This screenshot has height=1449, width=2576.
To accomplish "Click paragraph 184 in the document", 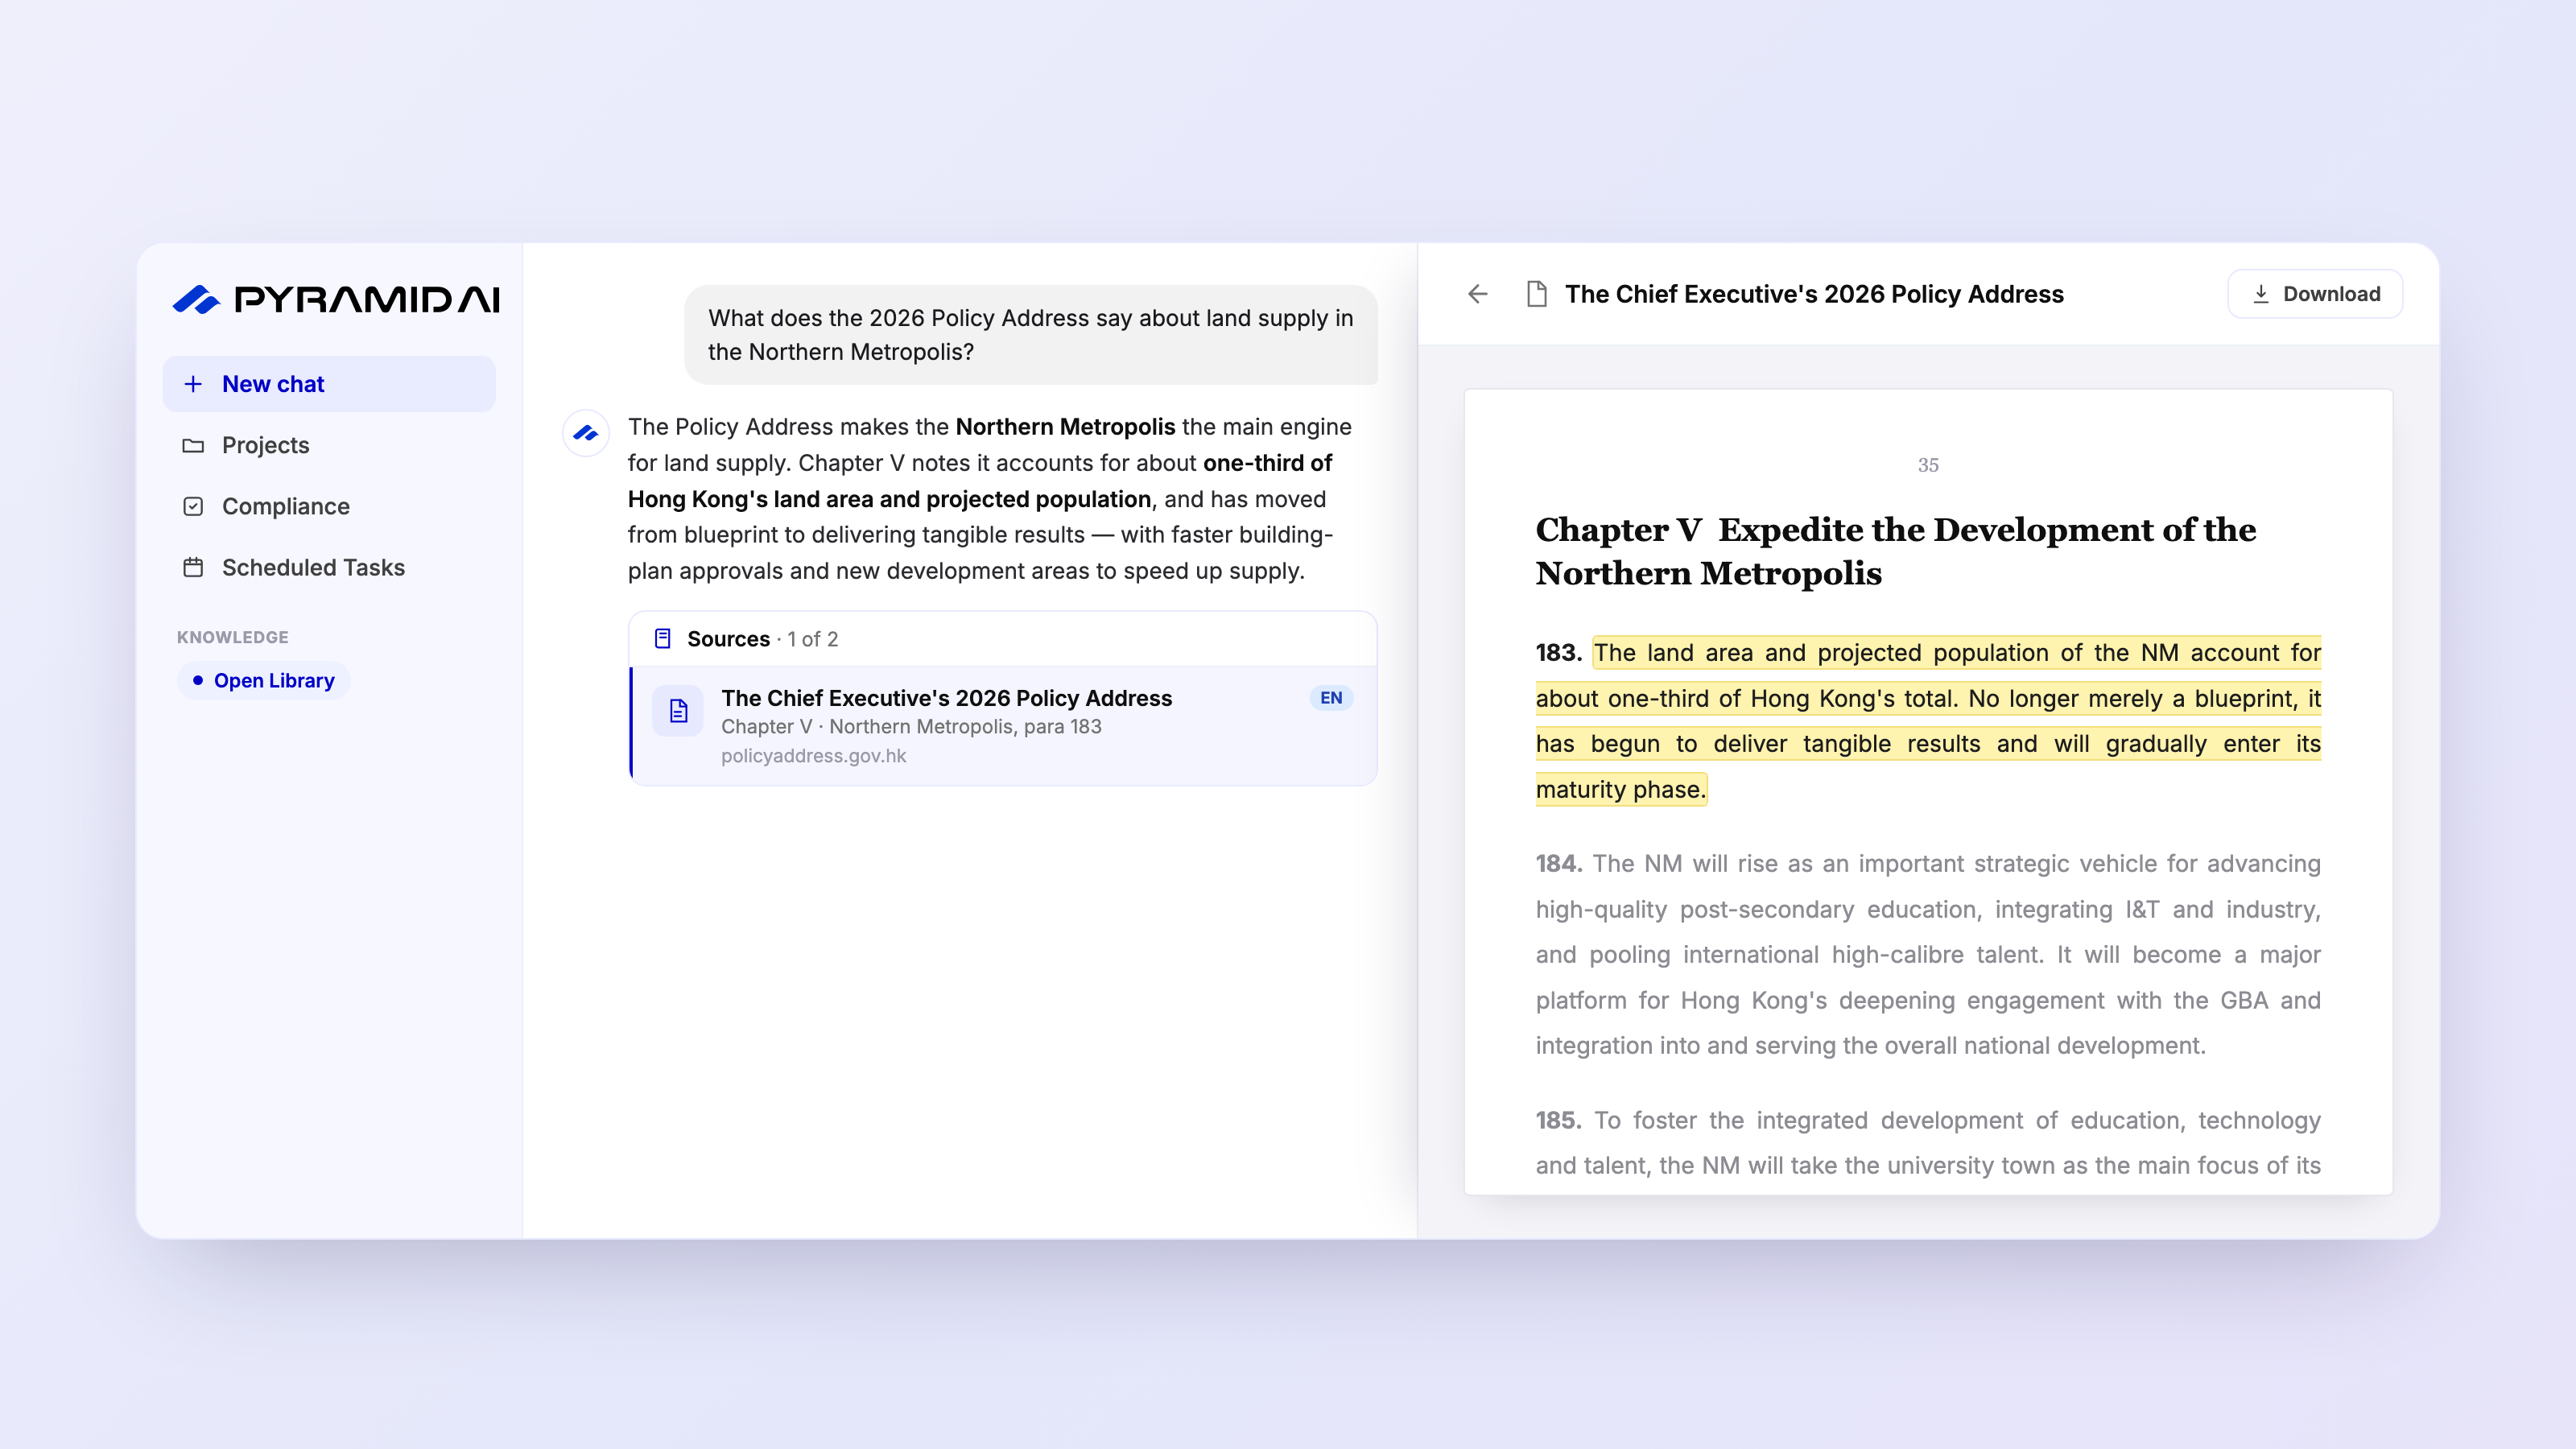I will pos(1928,955).
